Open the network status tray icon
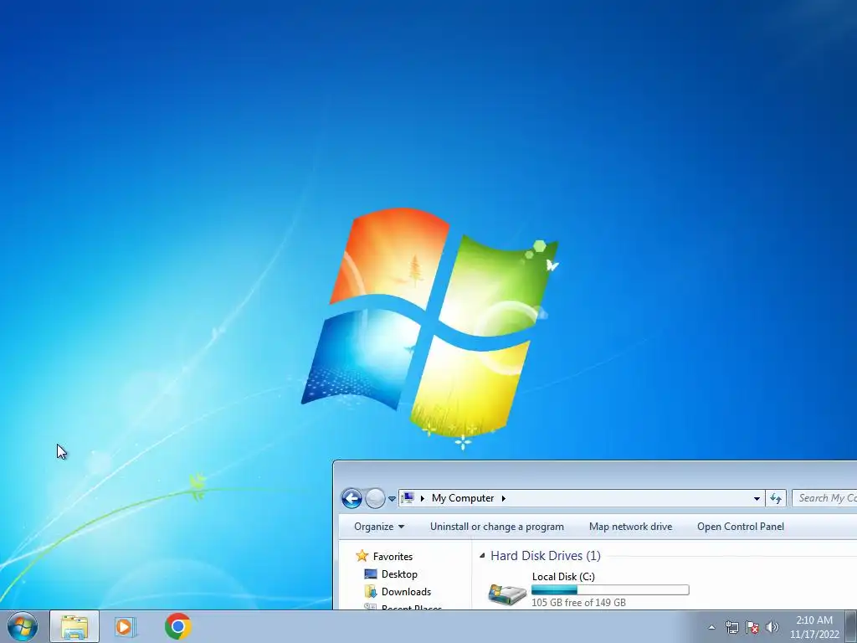The width and height of the screenshot is (857, 643). click(731, 627)
